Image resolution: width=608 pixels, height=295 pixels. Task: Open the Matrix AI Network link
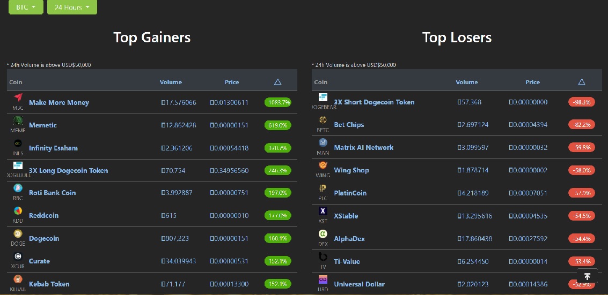[364, 147]
